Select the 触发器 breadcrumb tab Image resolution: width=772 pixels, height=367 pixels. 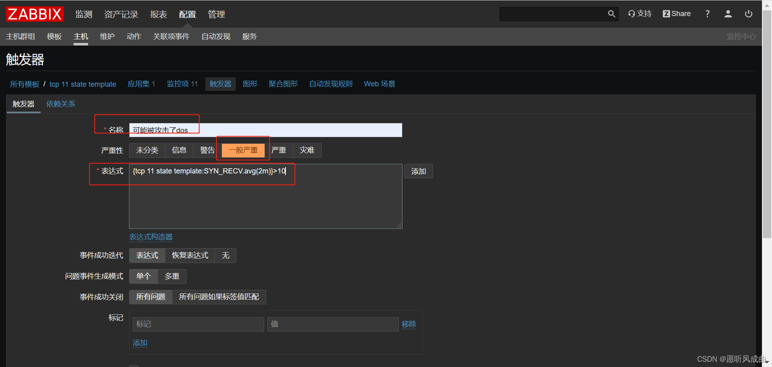click(x=220, y=84)
